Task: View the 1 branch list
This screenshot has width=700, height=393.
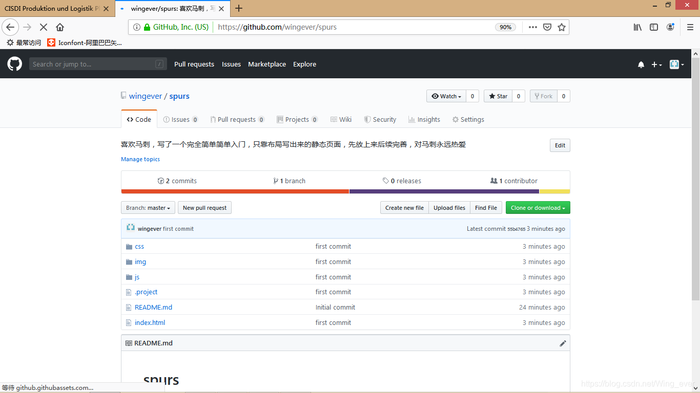Action: click(x=290, y=181)
